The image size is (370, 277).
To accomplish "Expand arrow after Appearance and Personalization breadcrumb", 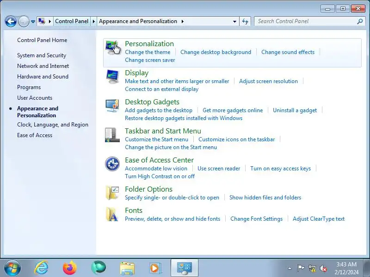I will coord(182,21).
